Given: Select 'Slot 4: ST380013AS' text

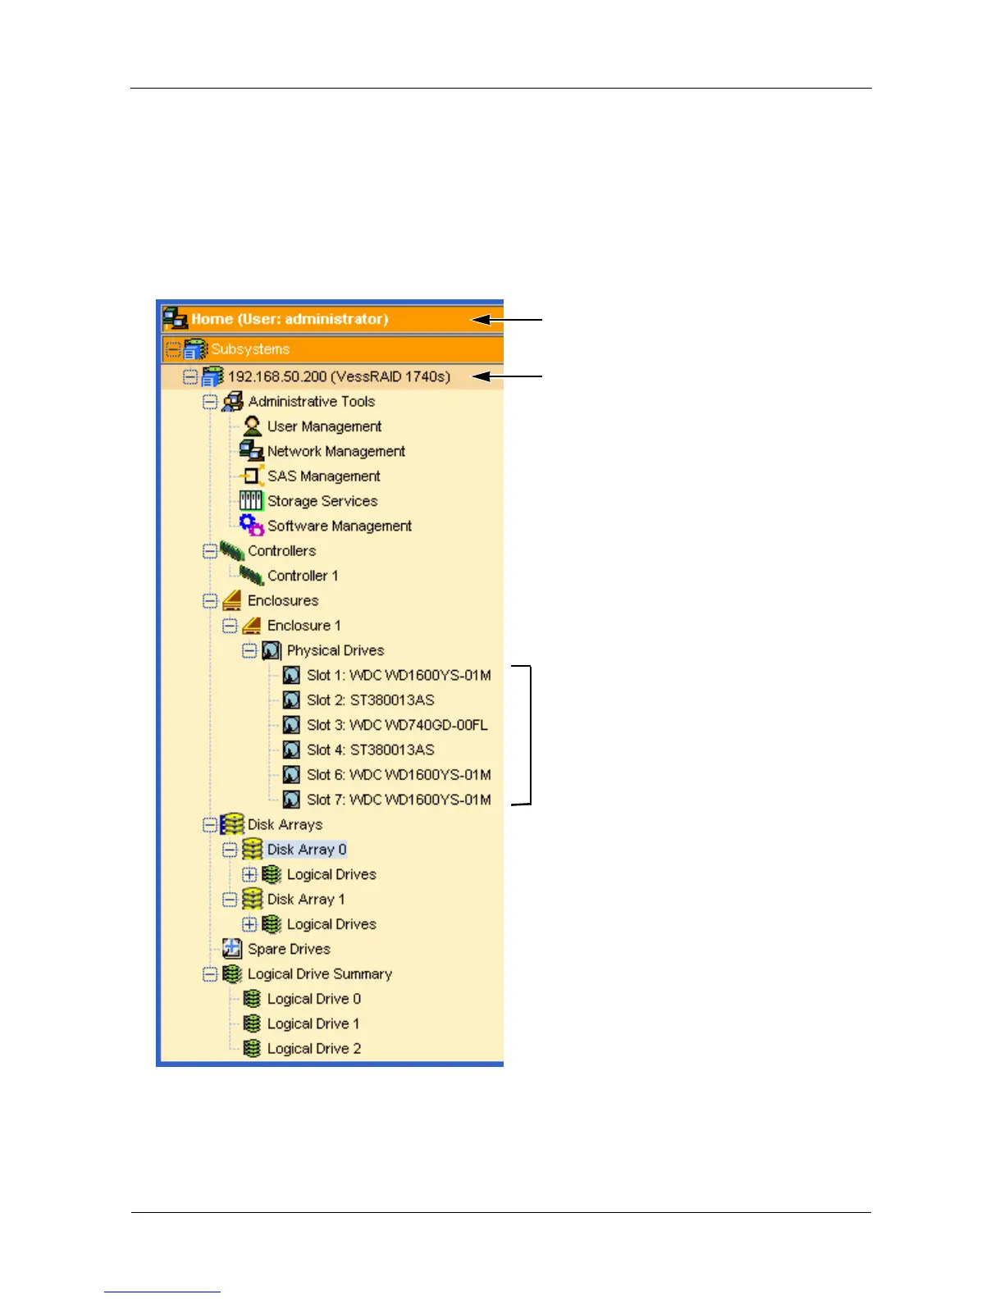Looking at the screenshot, I should click(371, 750).
